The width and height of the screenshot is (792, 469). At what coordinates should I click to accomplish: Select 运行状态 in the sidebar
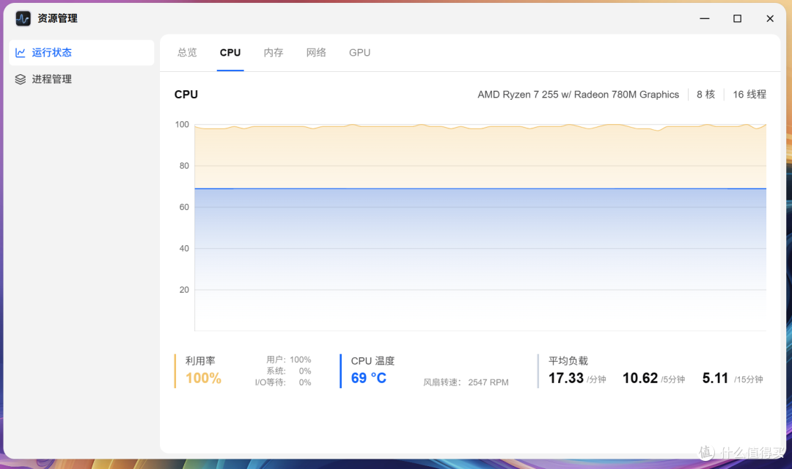coord(82,53)
